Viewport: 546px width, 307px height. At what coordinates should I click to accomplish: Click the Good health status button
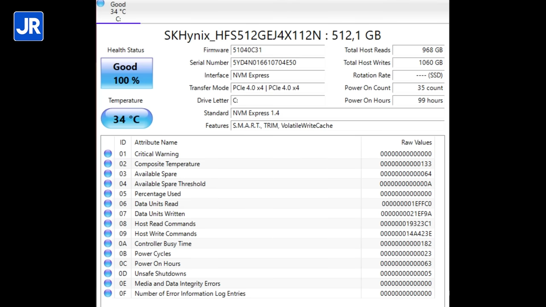point(126,73)
